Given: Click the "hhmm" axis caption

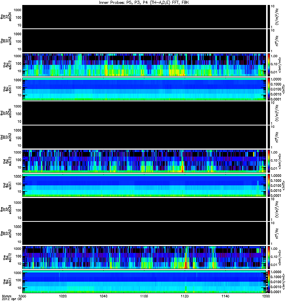Looking at the screenshot, I should (7, 296).
